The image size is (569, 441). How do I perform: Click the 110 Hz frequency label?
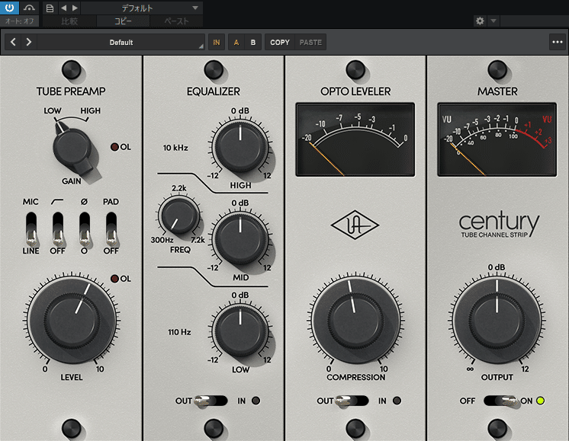(179, 332)
